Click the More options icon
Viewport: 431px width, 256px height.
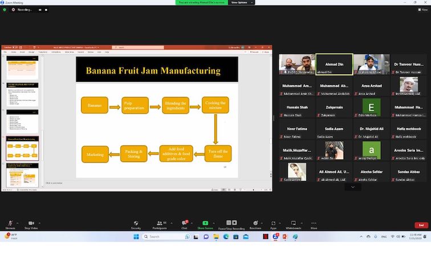point(314,224)
